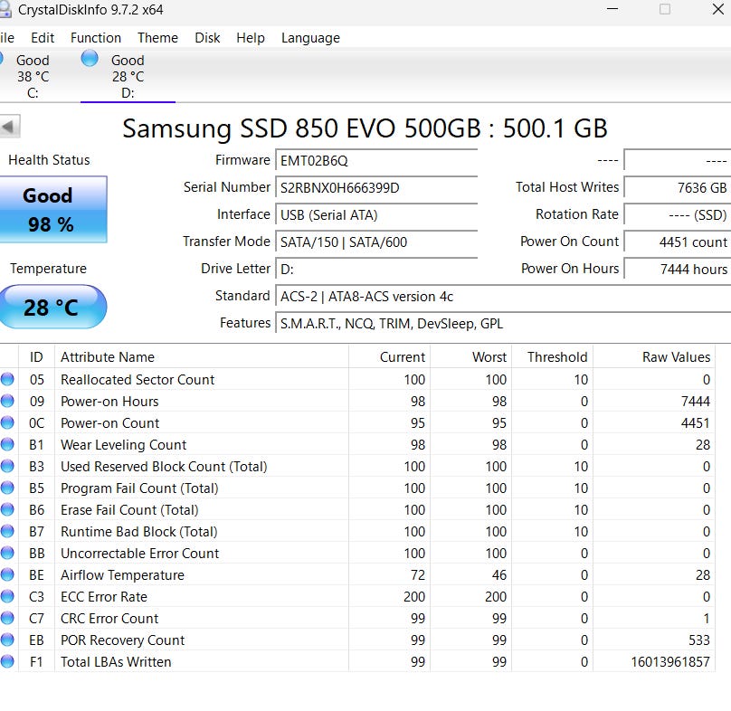Viewport: 731px width, 711px height.
Task: Click the Current column header
Action: point(389,357)
